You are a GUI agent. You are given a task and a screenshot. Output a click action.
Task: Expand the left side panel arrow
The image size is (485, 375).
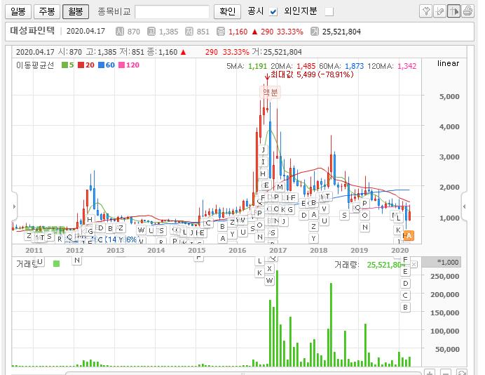pos(14,206)
